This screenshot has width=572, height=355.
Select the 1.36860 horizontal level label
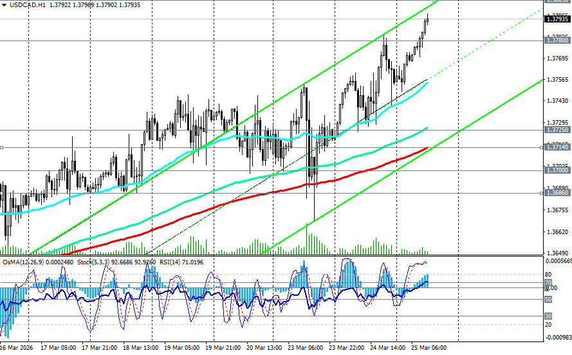point(557,192)
